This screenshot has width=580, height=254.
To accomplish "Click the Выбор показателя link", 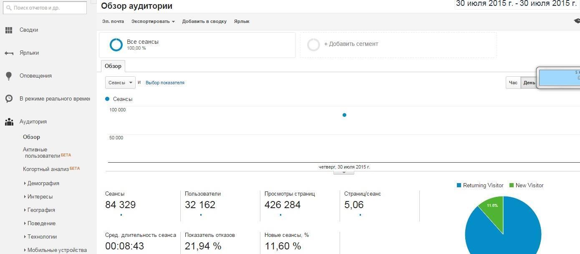I will coord(165,83).
